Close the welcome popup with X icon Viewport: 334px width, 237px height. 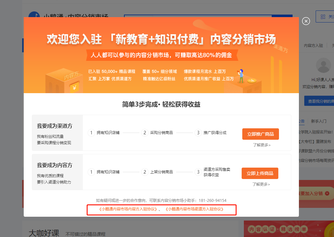pos(306,21)
